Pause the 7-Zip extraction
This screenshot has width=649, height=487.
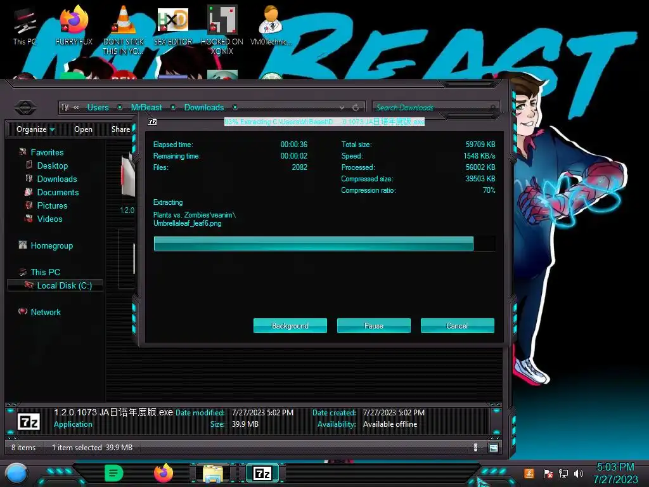pyautogui.click(x=374, y=325)
